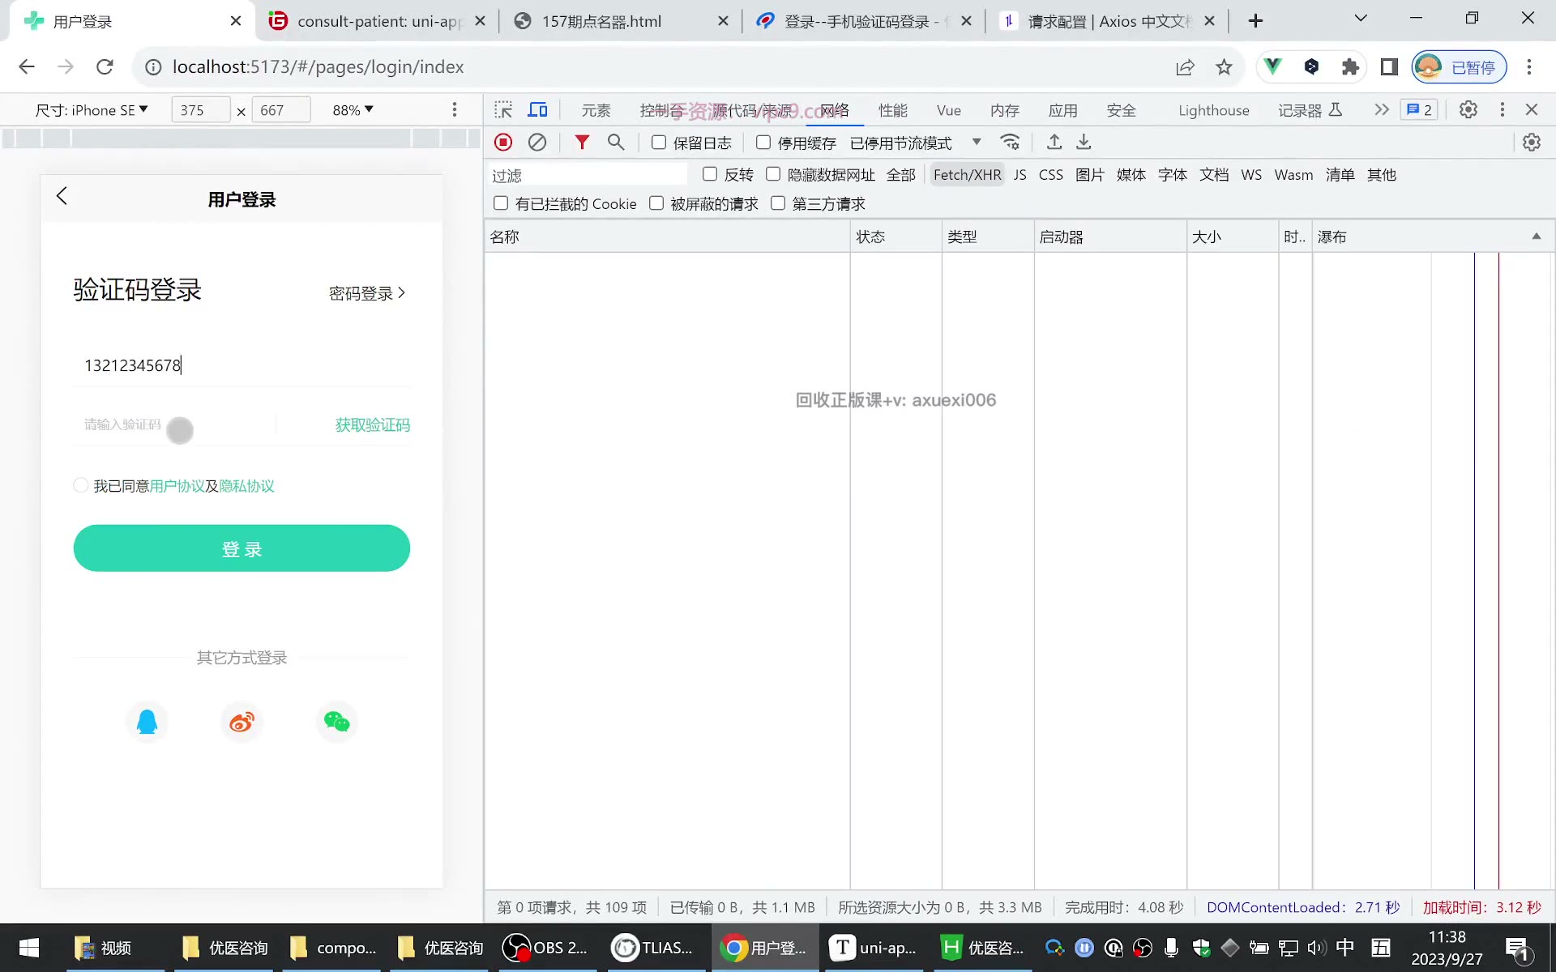Open DevTools settings gear
Image resolution: width=1556 pixels, height=972 pixels.
point(1468,110)
